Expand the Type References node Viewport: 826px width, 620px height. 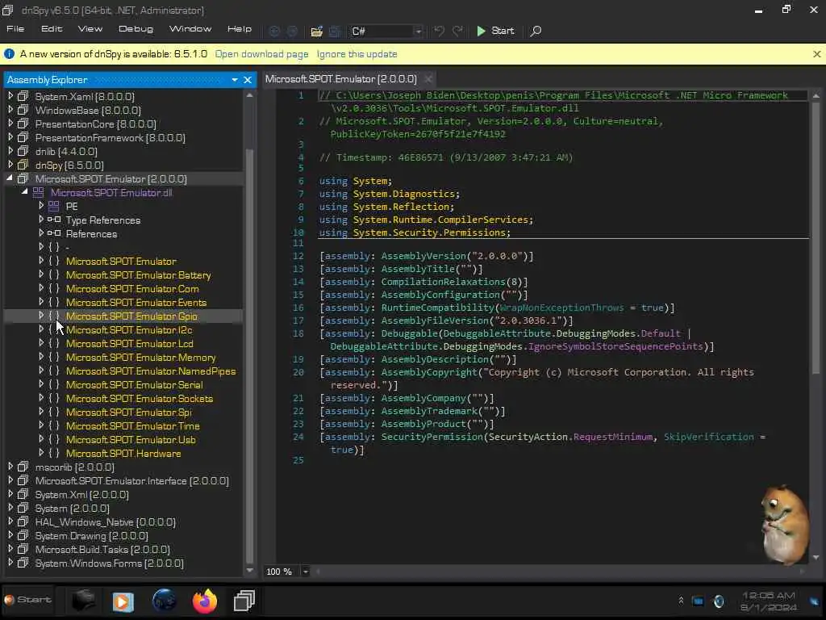41,220
